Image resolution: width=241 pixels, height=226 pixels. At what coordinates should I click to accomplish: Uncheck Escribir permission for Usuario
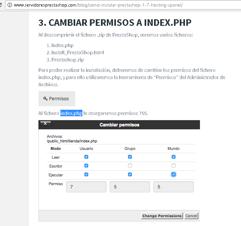point(86,166)
